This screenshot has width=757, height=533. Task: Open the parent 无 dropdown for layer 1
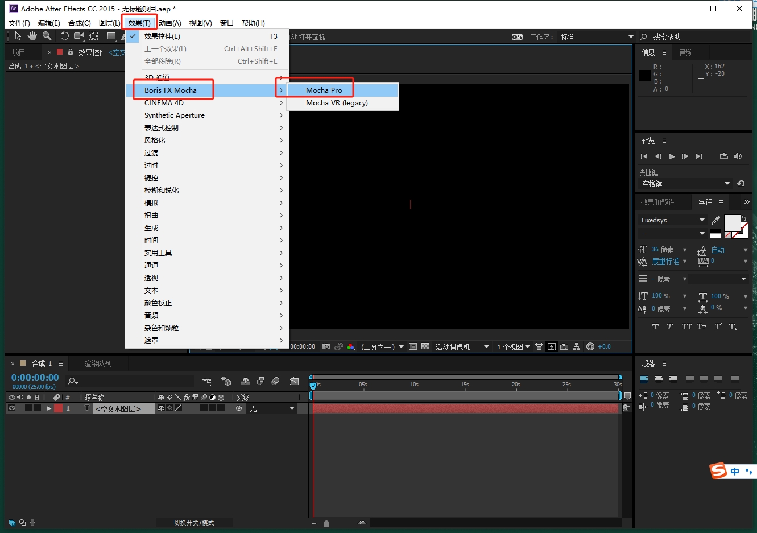272,408
